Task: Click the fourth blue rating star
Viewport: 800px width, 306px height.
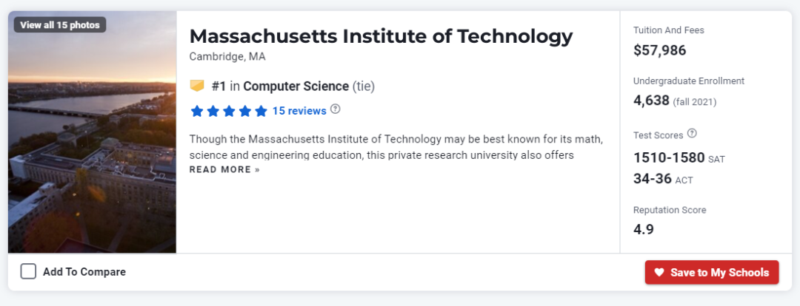Action: (245, 111)
